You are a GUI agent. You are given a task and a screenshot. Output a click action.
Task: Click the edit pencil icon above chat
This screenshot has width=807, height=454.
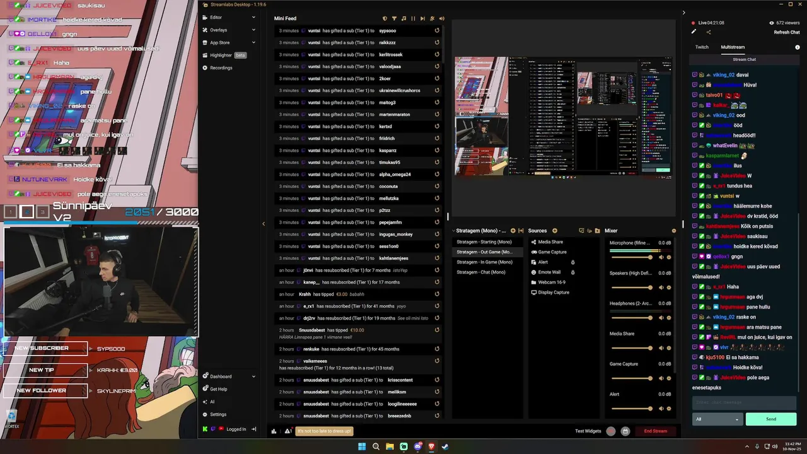[x=694, y=32]
